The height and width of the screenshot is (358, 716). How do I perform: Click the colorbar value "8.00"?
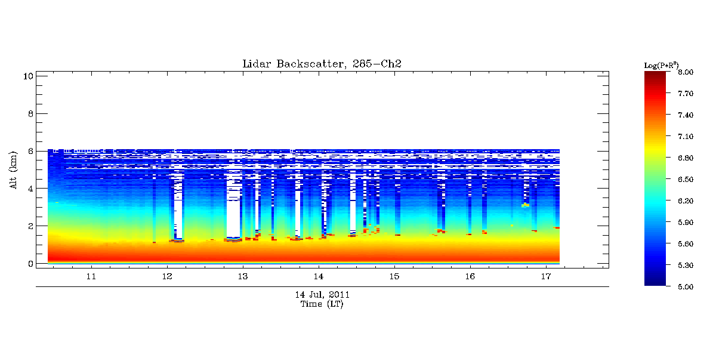pyautogui.click(x=686, y=72)
